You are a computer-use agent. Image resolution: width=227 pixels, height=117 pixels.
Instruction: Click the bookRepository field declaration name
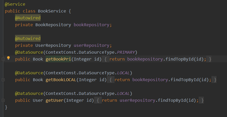tap(92, 25)
